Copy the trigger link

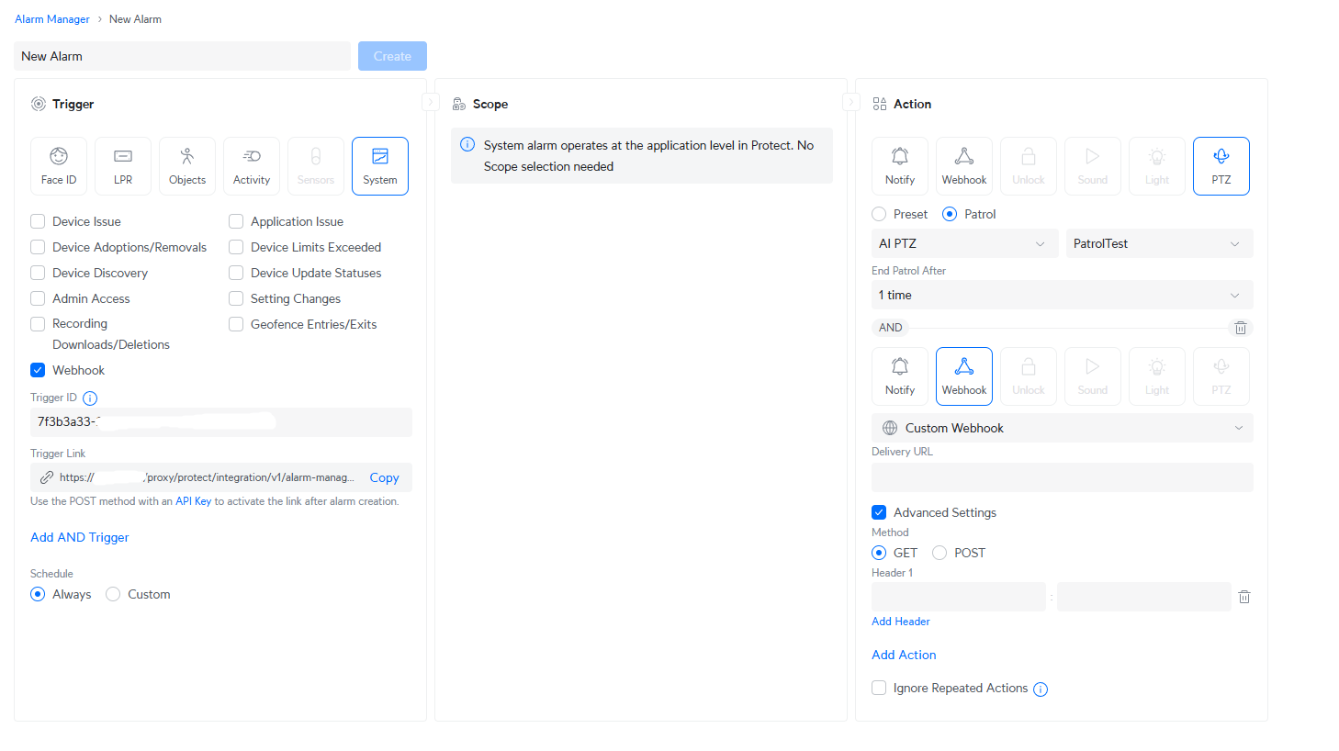(x=384, y=477)
